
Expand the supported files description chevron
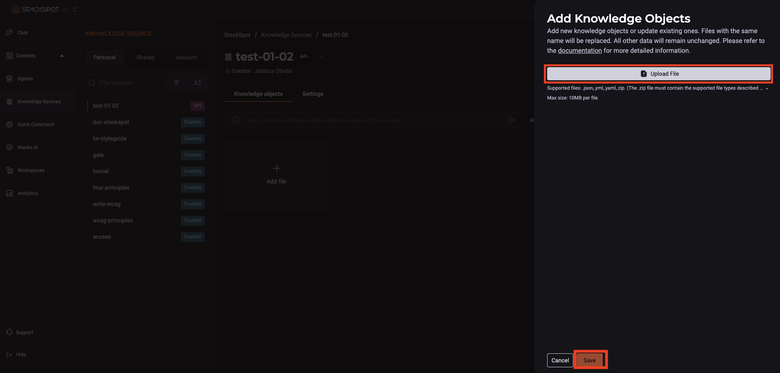[x=767, y=88]
